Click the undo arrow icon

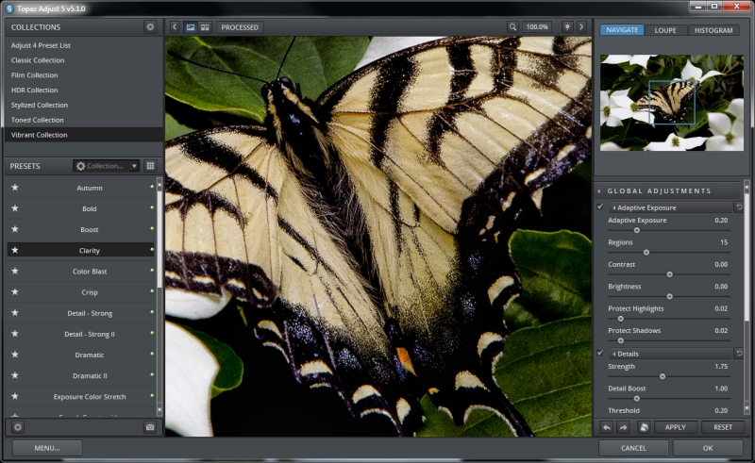coord(607,427)
